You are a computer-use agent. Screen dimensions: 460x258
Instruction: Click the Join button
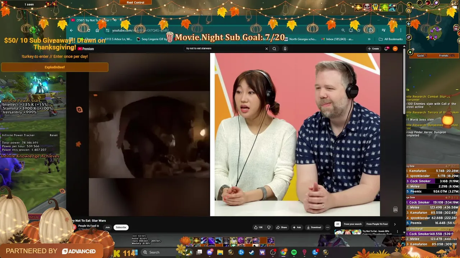[x=107, y=227]
